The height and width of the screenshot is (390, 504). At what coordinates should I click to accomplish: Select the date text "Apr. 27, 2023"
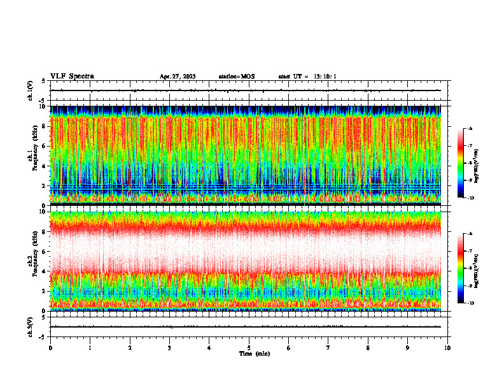click(x=178, y=76)
